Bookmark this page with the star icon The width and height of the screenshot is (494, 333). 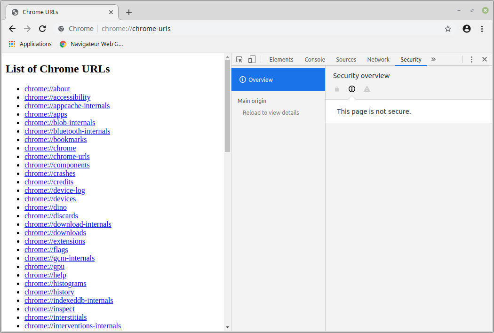point(448,29)
